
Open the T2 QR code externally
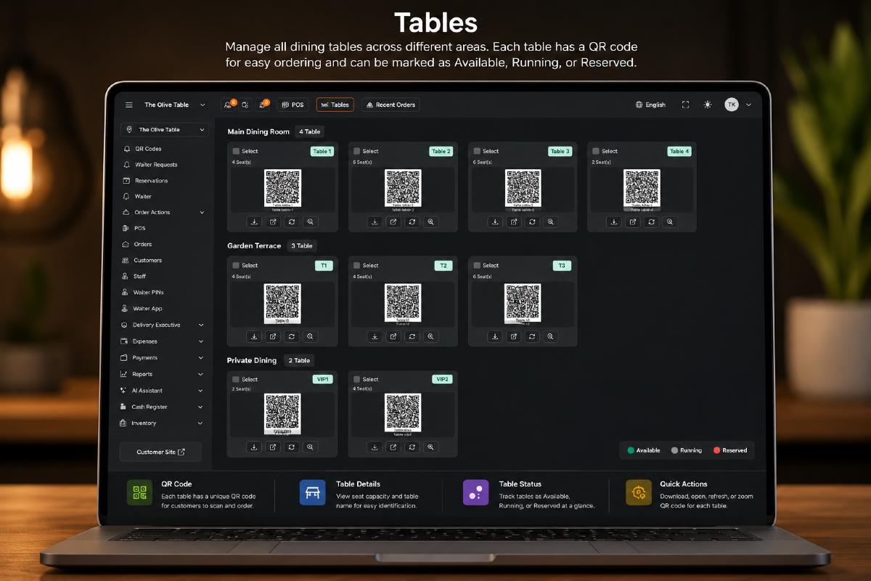393,336
